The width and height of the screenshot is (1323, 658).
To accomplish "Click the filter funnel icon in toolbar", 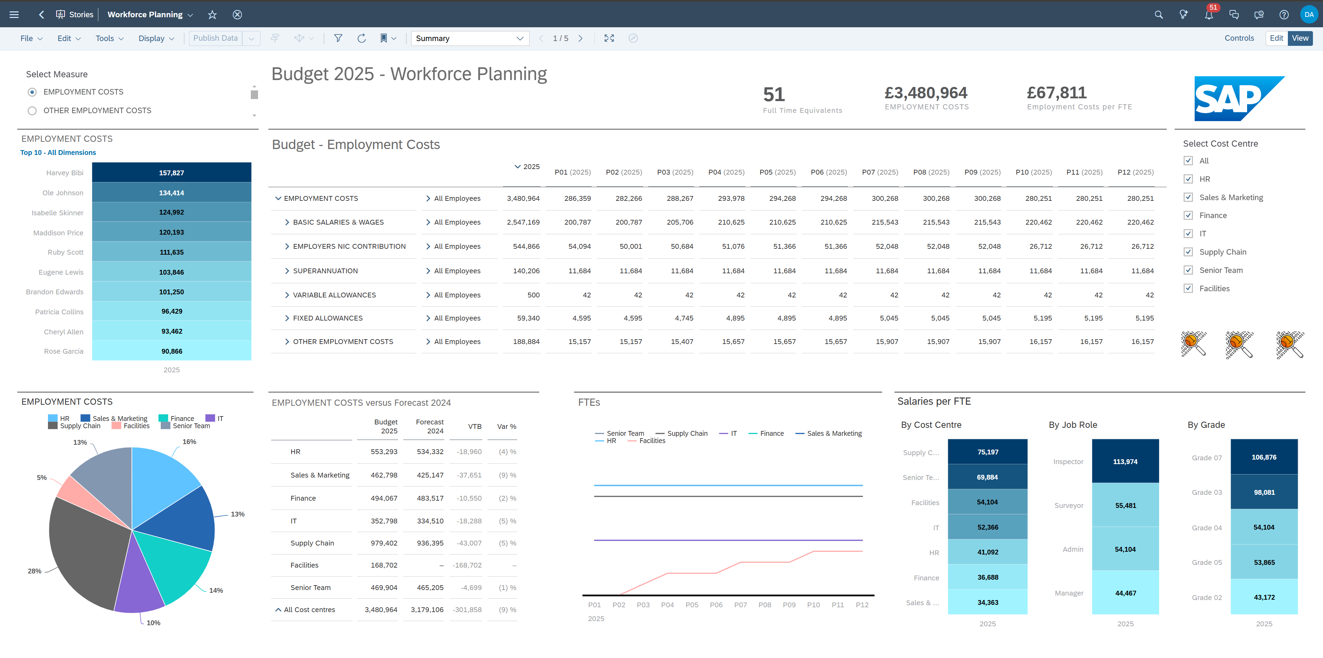I will 338,38.
